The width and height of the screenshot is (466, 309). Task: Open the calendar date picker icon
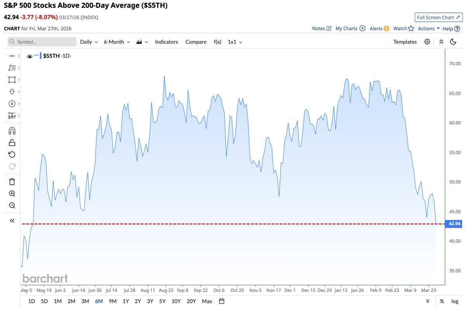221,301
